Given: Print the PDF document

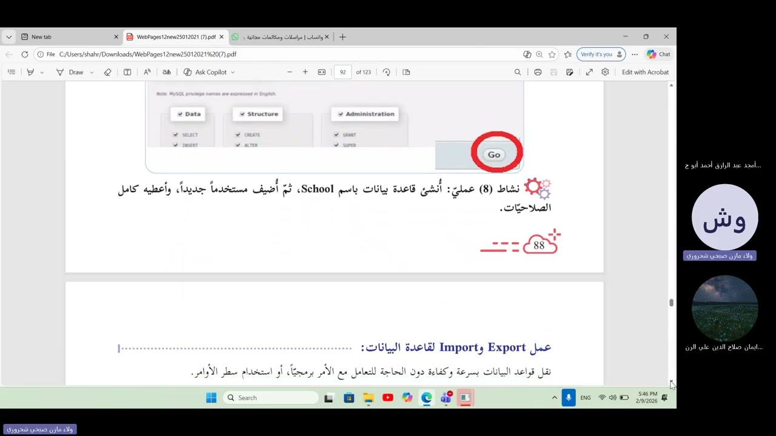Looking at the screenshot, I should [x=538, y=72].
